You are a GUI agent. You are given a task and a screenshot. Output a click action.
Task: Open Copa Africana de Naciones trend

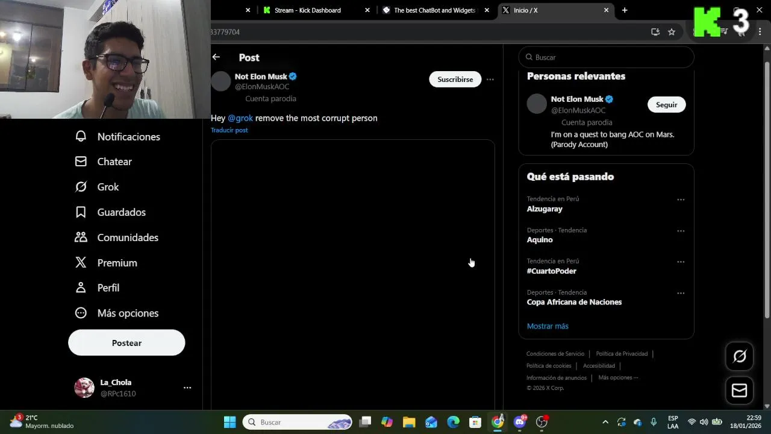(x=574, y=302)
